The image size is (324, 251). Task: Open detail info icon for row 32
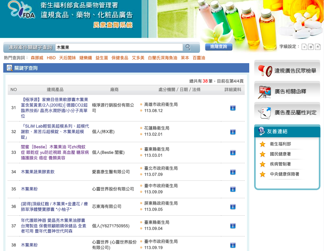(232, 132)
